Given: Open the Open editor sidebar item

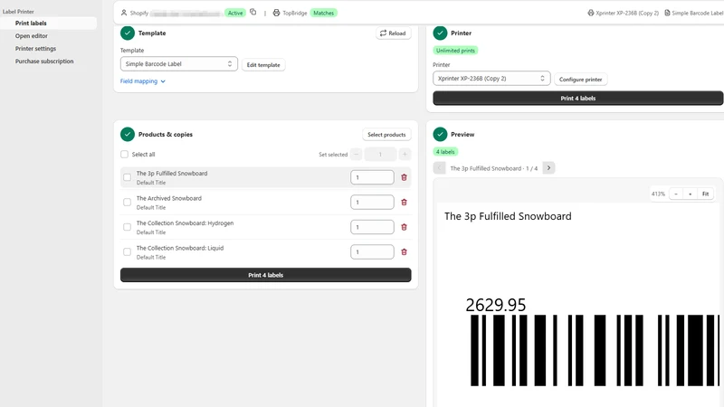Looking at the screenshot, I should point(32,36).
